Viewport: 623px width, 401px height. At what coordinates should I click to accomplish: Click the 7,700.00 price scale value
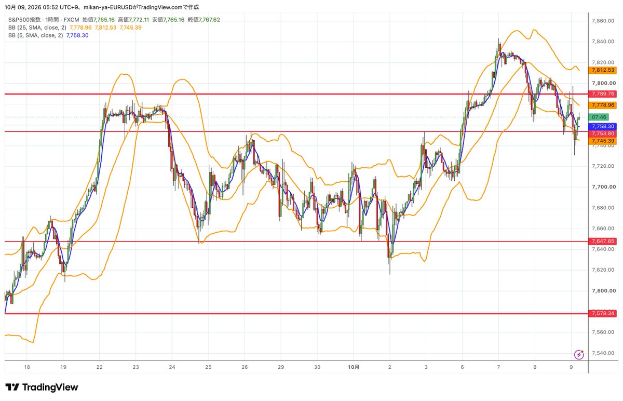604,187
